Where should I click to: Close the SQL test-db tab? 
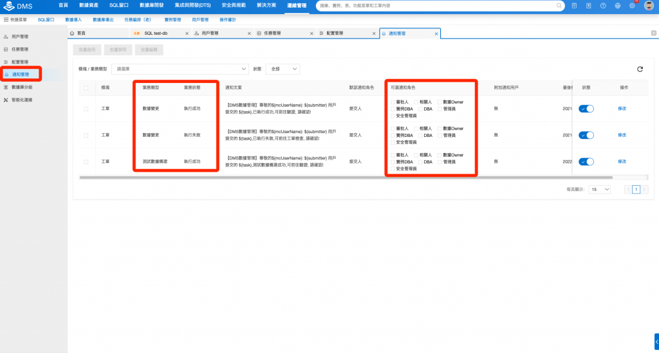[187, 33]
